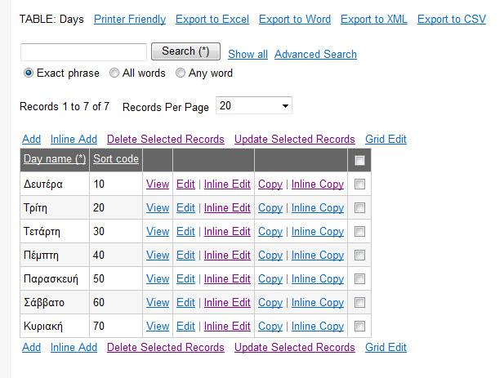Open the Advanced Search link
Viewport: 504px width, 378px height.
pos(315,54)
